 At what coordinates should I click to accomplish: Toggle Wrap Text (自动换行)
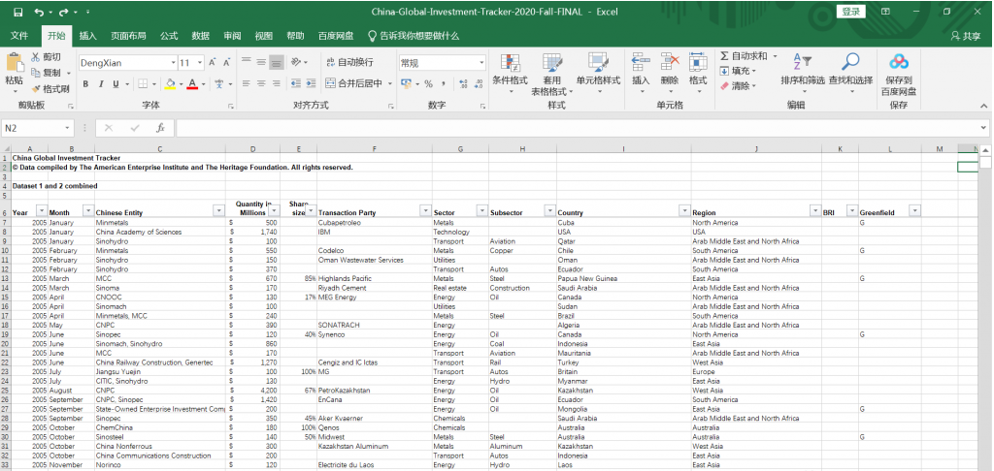pos(349,62)
